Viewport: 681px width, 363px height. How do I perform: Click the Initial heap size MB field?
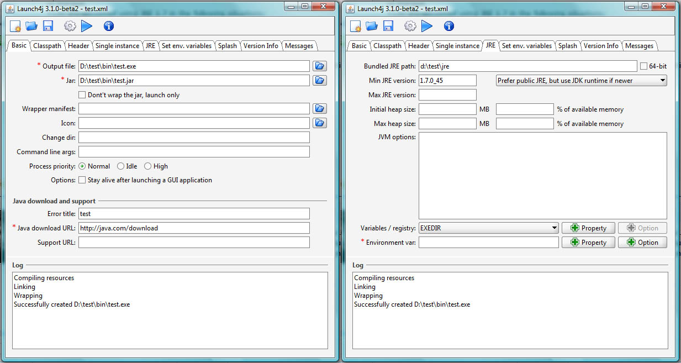pyautogui.click(x=447, y=109)
